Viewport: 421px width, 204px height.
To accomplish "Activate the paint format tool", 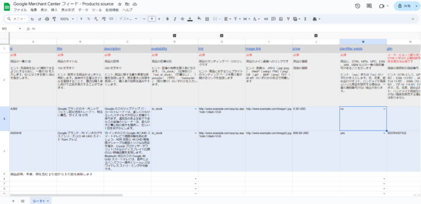I will 54,19.
